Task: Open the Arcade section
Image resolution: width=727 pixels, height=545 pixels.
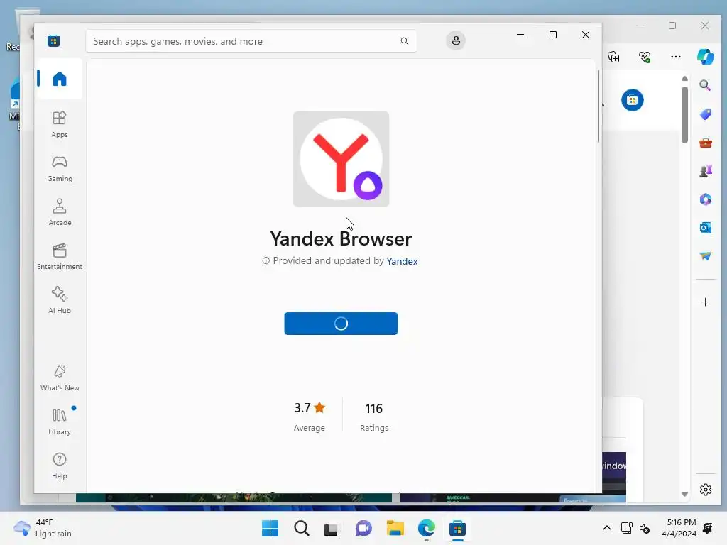Action: [60, 212]
